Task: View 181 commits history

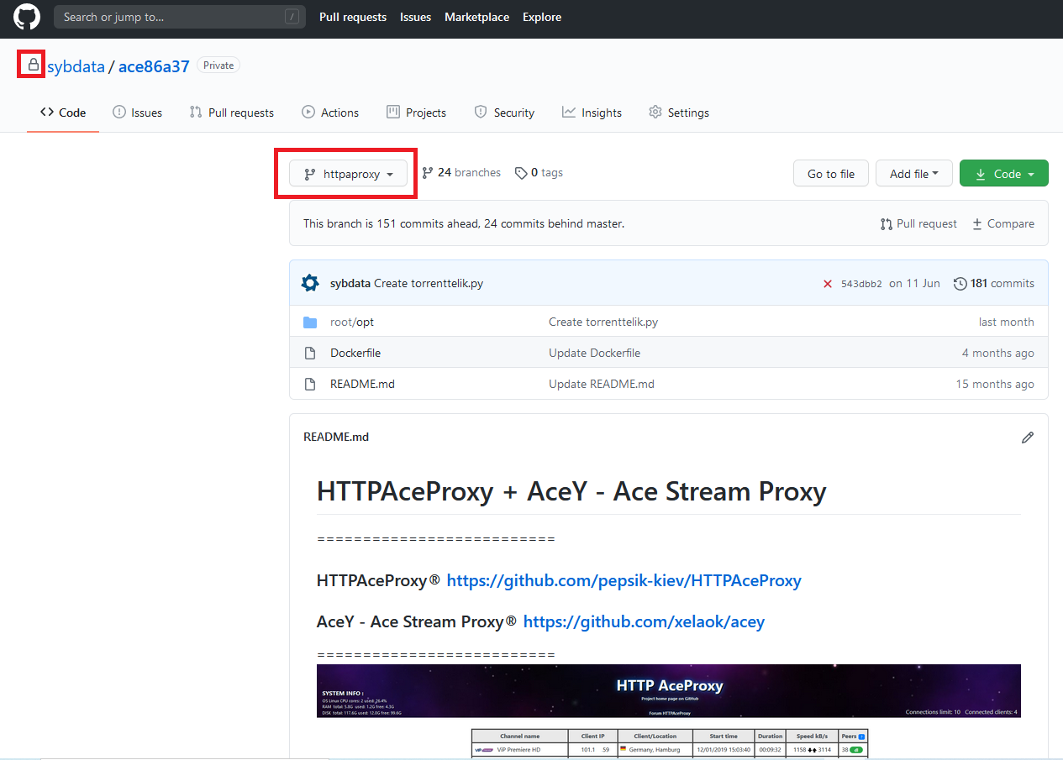Action: 995,283
